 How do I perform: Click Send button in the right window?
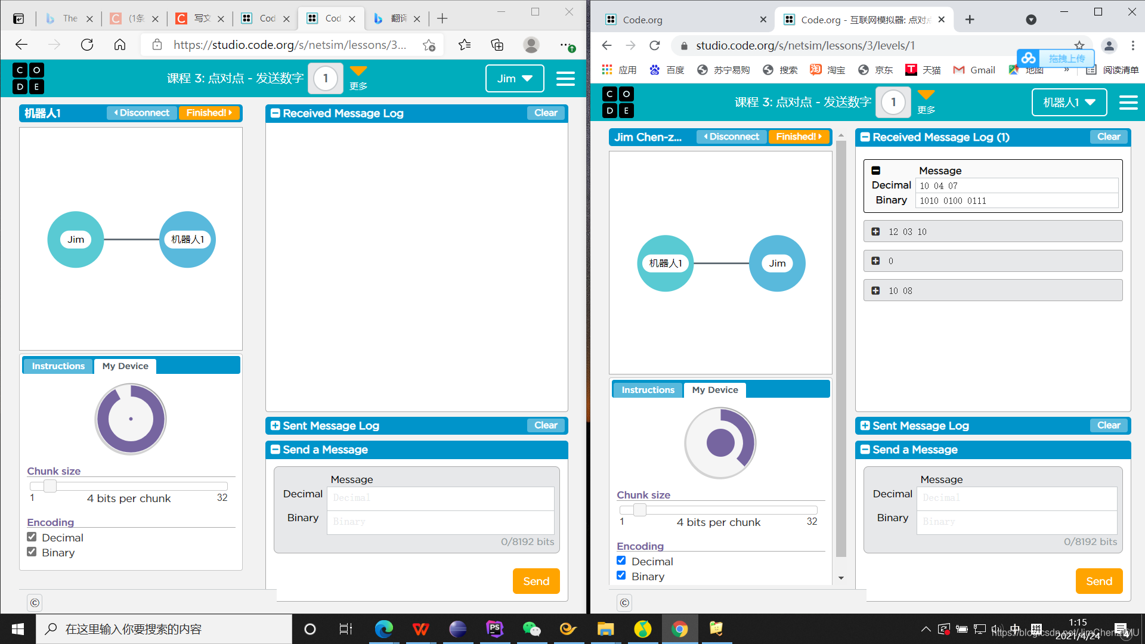[1098, 581]
